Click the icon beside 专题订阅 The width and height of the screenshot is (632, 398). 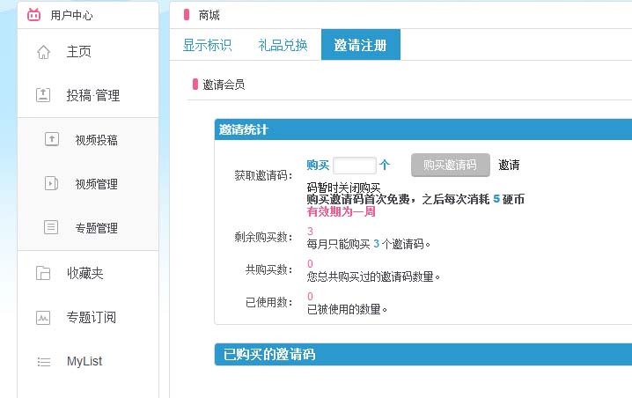tap(43, 317)
